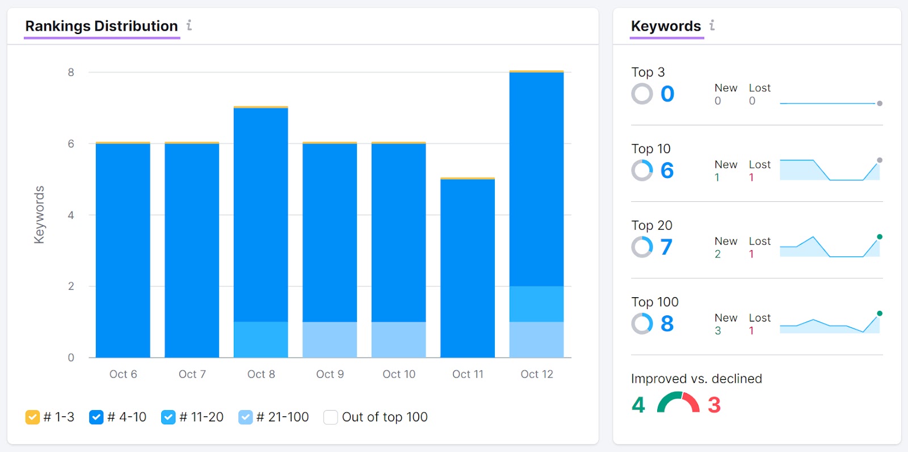Screen dimensions: 908x452
Task: Toggle the # 21-100 legend checkbox
Action: [246, 417]
